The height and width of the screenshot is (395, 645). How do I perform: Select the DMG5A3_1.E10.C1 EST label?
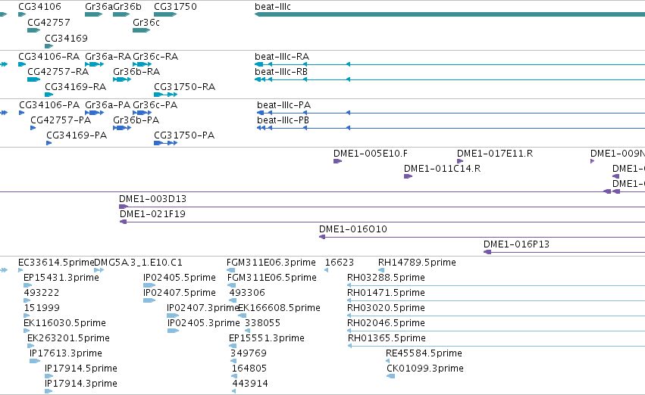coord(138,263)
